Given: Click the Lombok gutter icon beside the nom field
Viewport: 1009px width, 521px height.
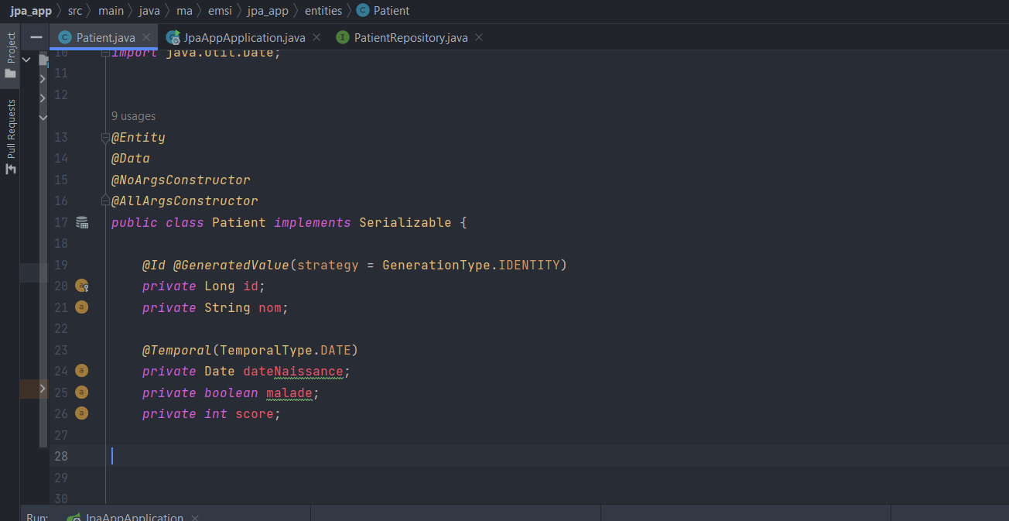Looking at the screenshot, I should pyautogui.click(x=82, y=307).
